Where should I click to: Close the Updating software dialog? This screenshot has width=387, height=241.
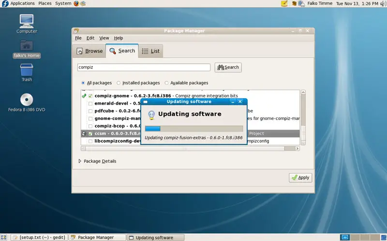tap(240, 102)
